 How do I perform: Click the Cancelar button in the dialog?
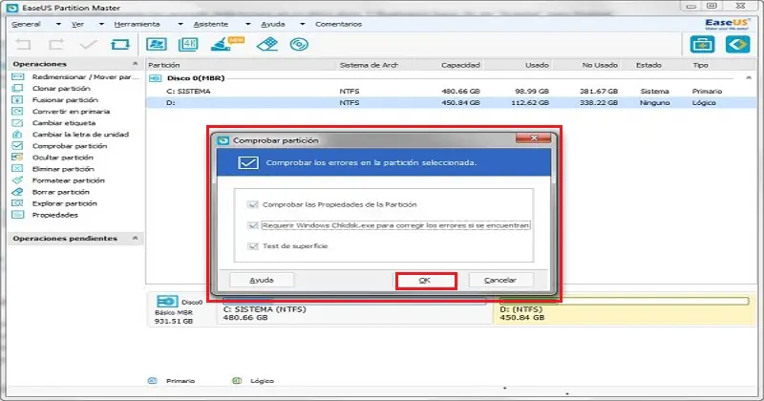(500, 280)
